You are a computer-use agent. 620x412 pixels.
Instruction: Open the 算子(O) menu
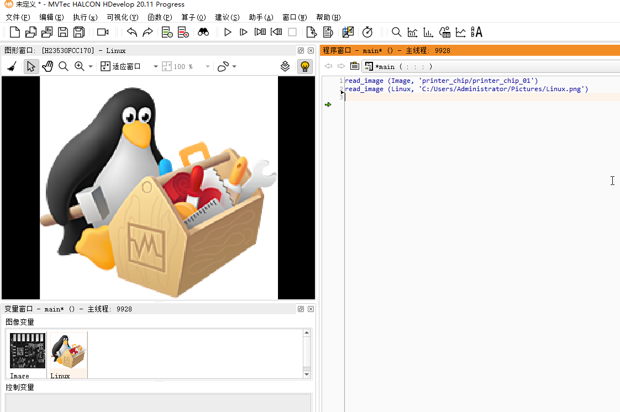(x=194, y=17)
